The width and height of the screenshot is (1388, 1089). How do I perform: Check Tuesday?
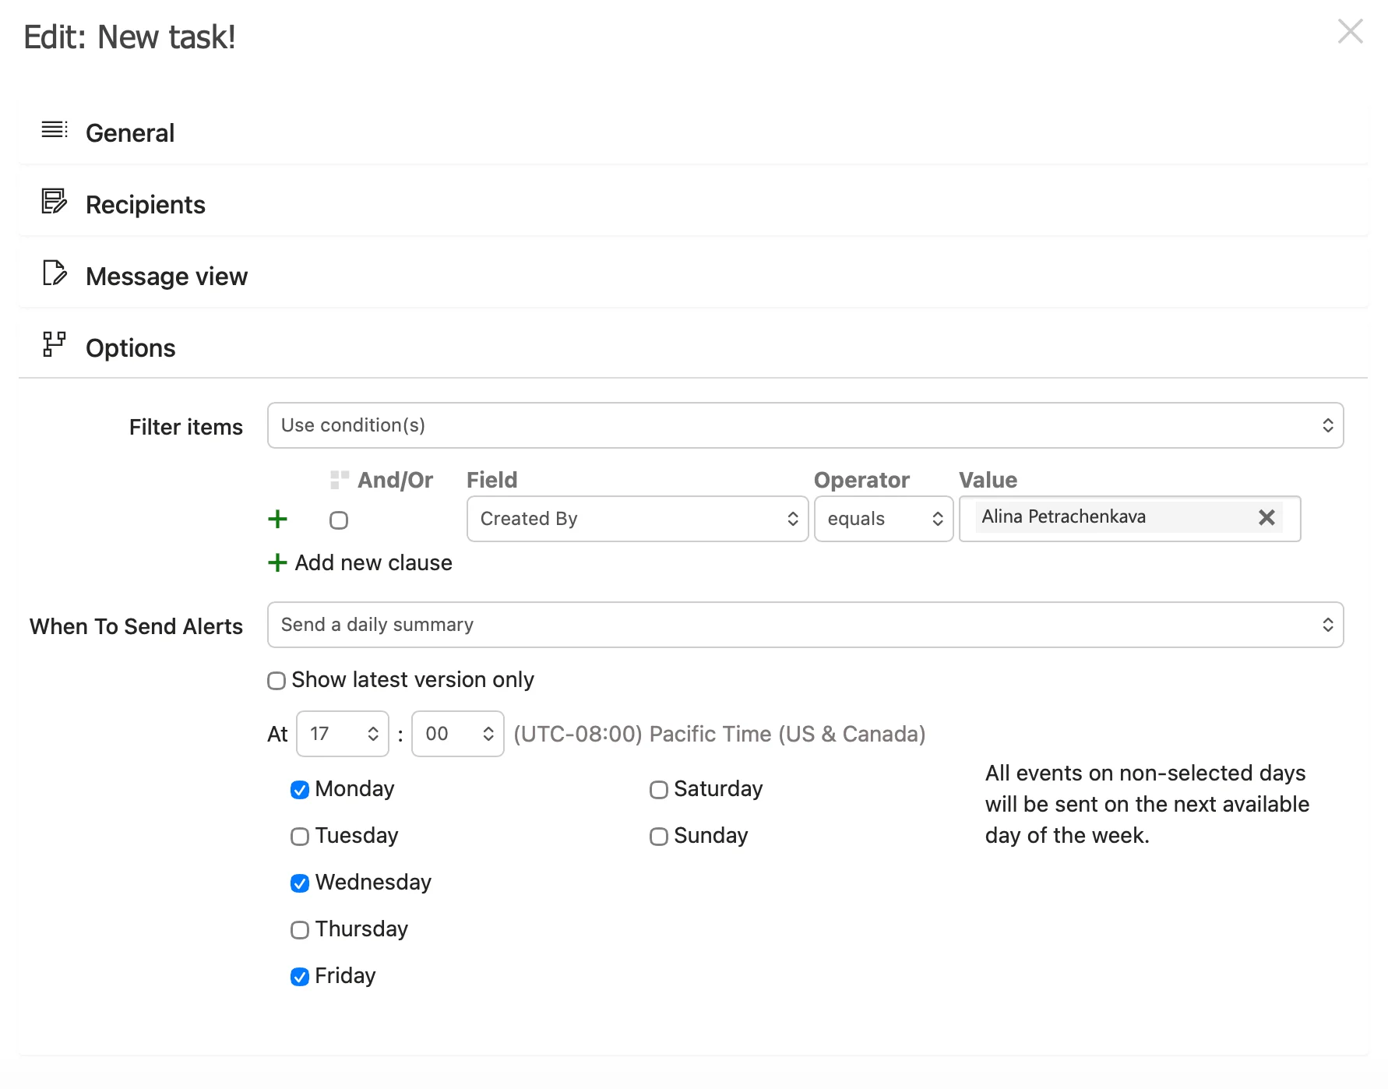[x=300, y=837]
